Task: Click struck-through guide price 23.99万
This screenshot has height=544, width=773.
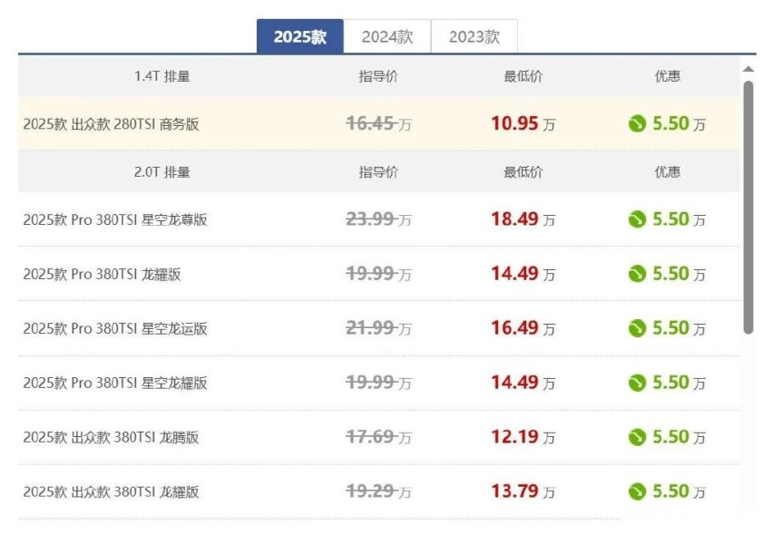Action: pos(378,219)
